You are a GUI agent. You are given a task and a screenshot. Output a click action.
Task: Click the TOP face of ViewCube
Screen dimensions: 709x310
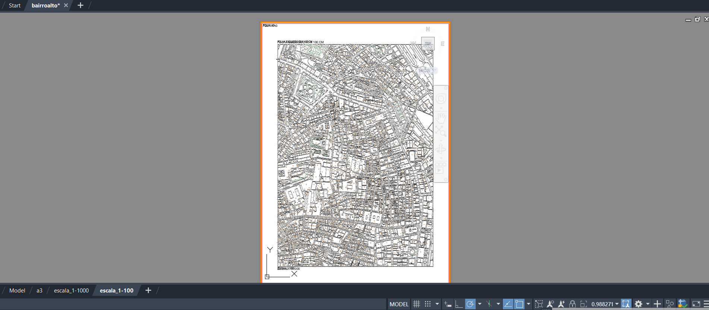pos(428,44)
